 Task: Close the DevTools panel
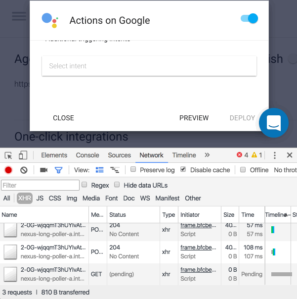click(x=290, y=155)
